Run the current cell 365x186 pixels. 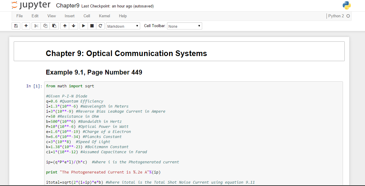point(83,26)
